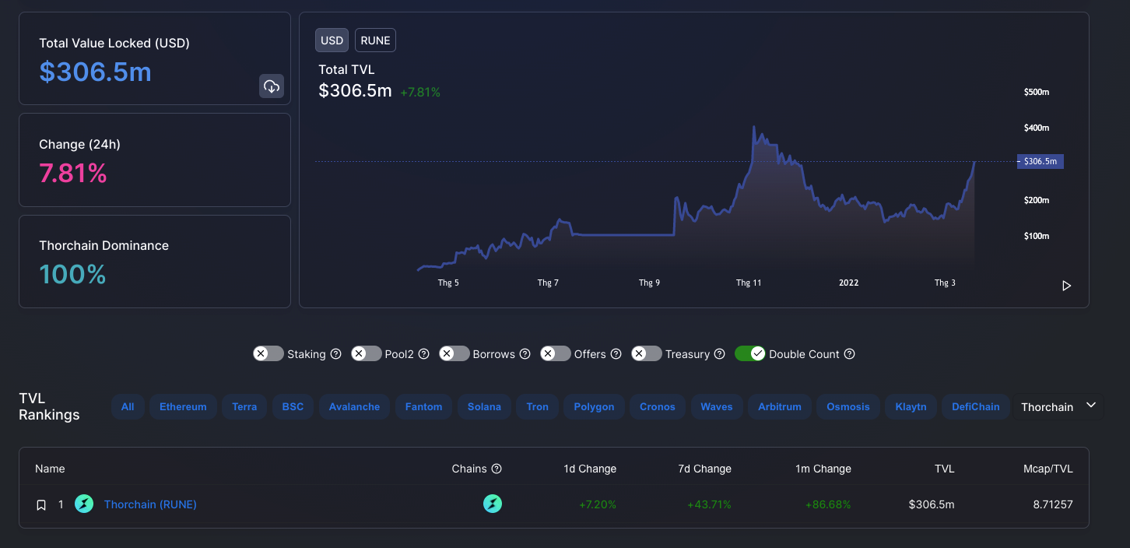The image size is (1130, 548).
Task: Click the large blue $306.5m total value
Action: pyautogui.click(x=96, y=72)
